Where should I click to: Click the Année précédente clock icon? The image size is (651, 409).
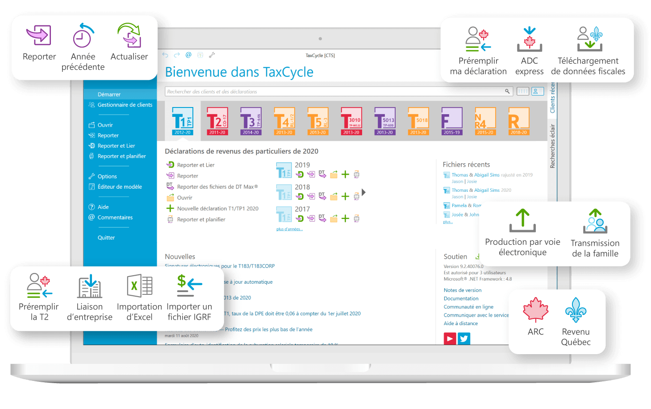click(x=83, y=36)
